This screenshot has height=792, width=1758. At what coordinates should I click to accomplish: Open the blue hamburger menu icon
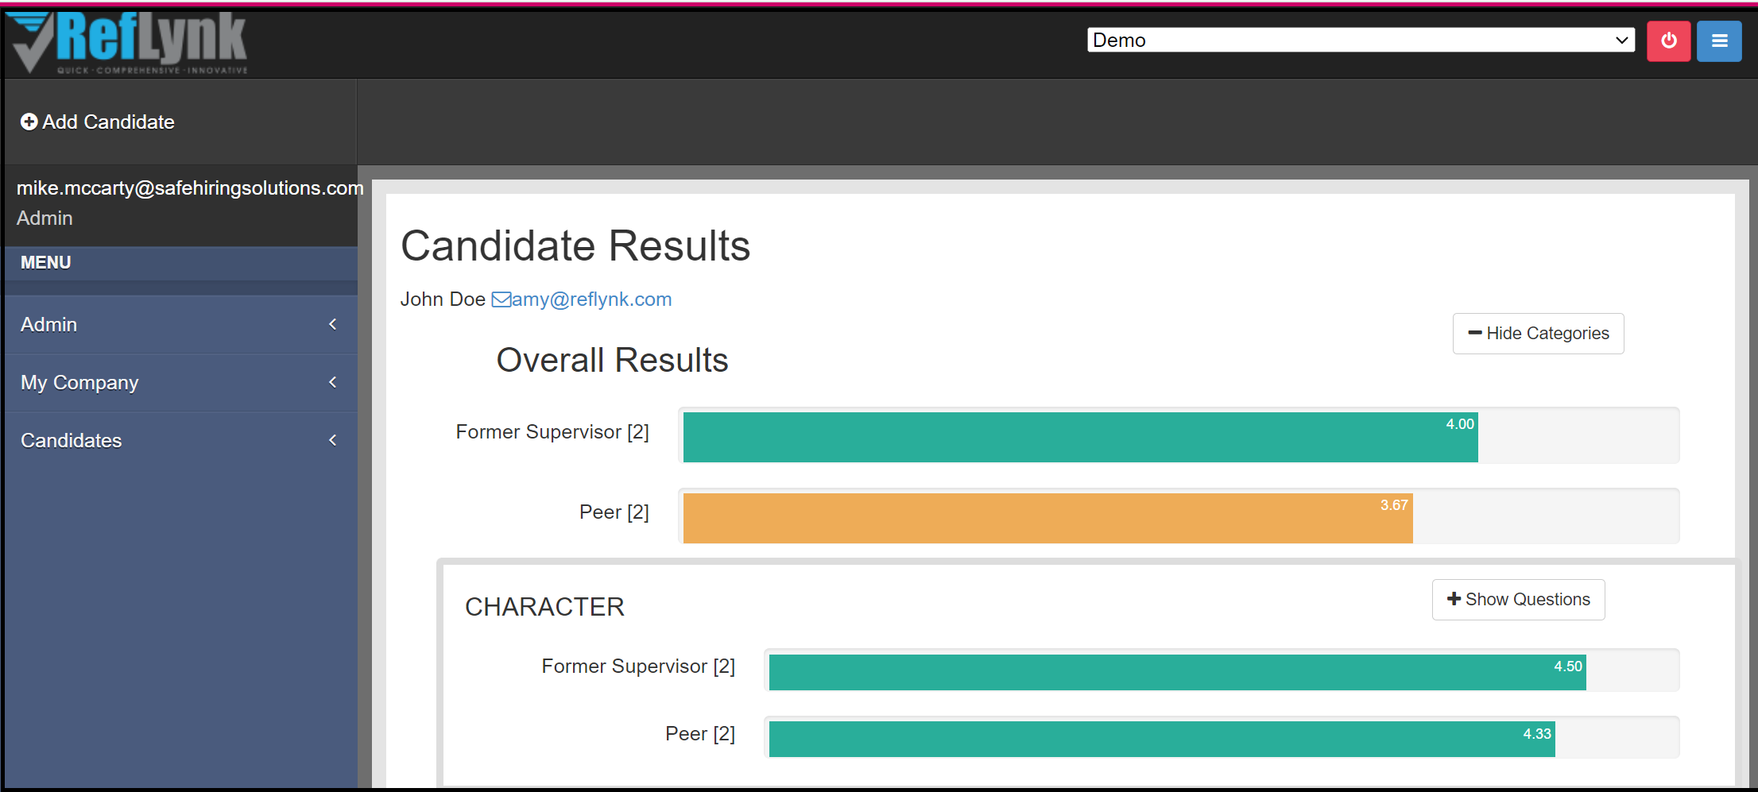click(x=1719, y=41)
